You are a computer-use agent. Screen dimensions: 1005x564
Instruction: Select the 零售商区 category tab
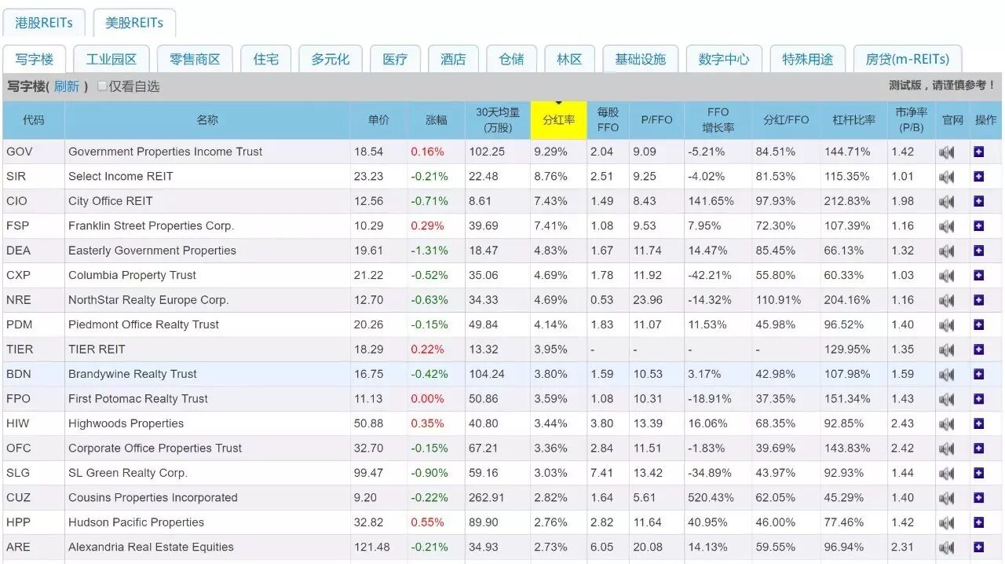195,59
